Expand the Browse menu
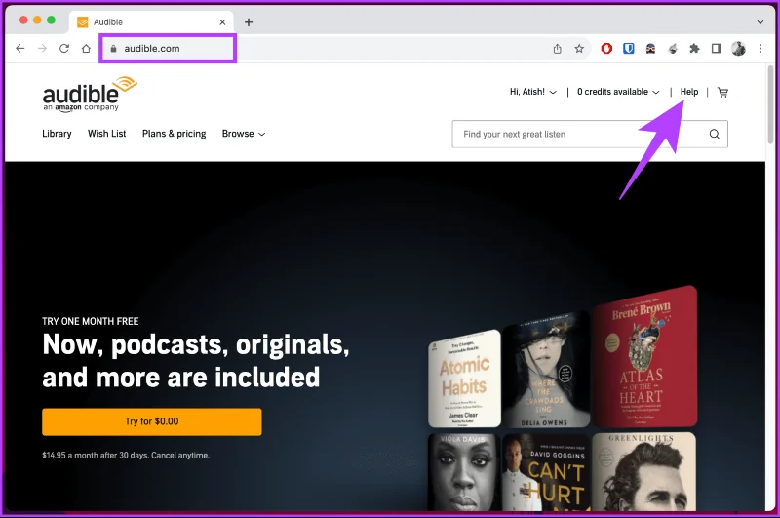This screenshot has height=518, width=780. (x=244, y=134)
